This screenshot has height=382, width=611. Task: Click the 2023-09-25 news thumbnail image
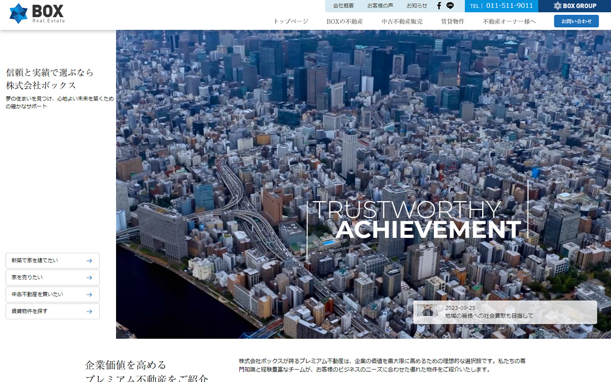(427, 311)
